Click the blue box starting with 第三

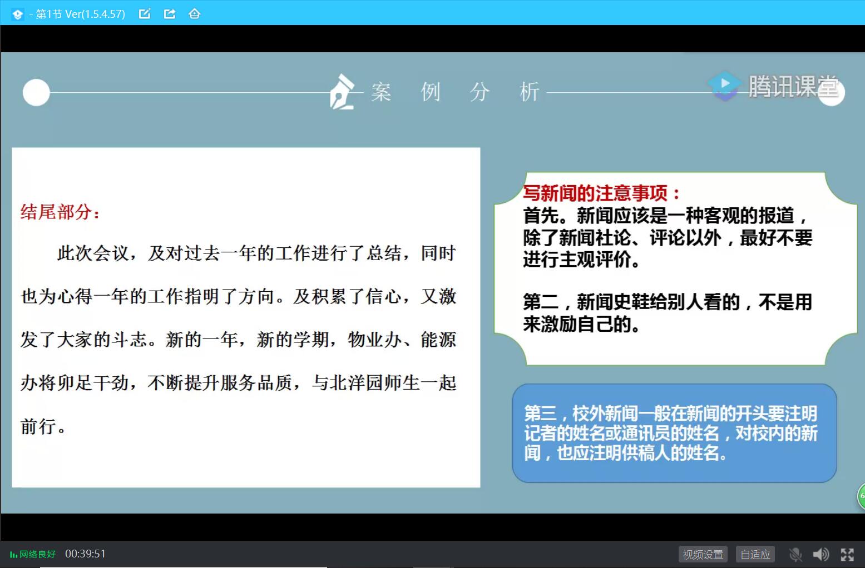point(674,433)
